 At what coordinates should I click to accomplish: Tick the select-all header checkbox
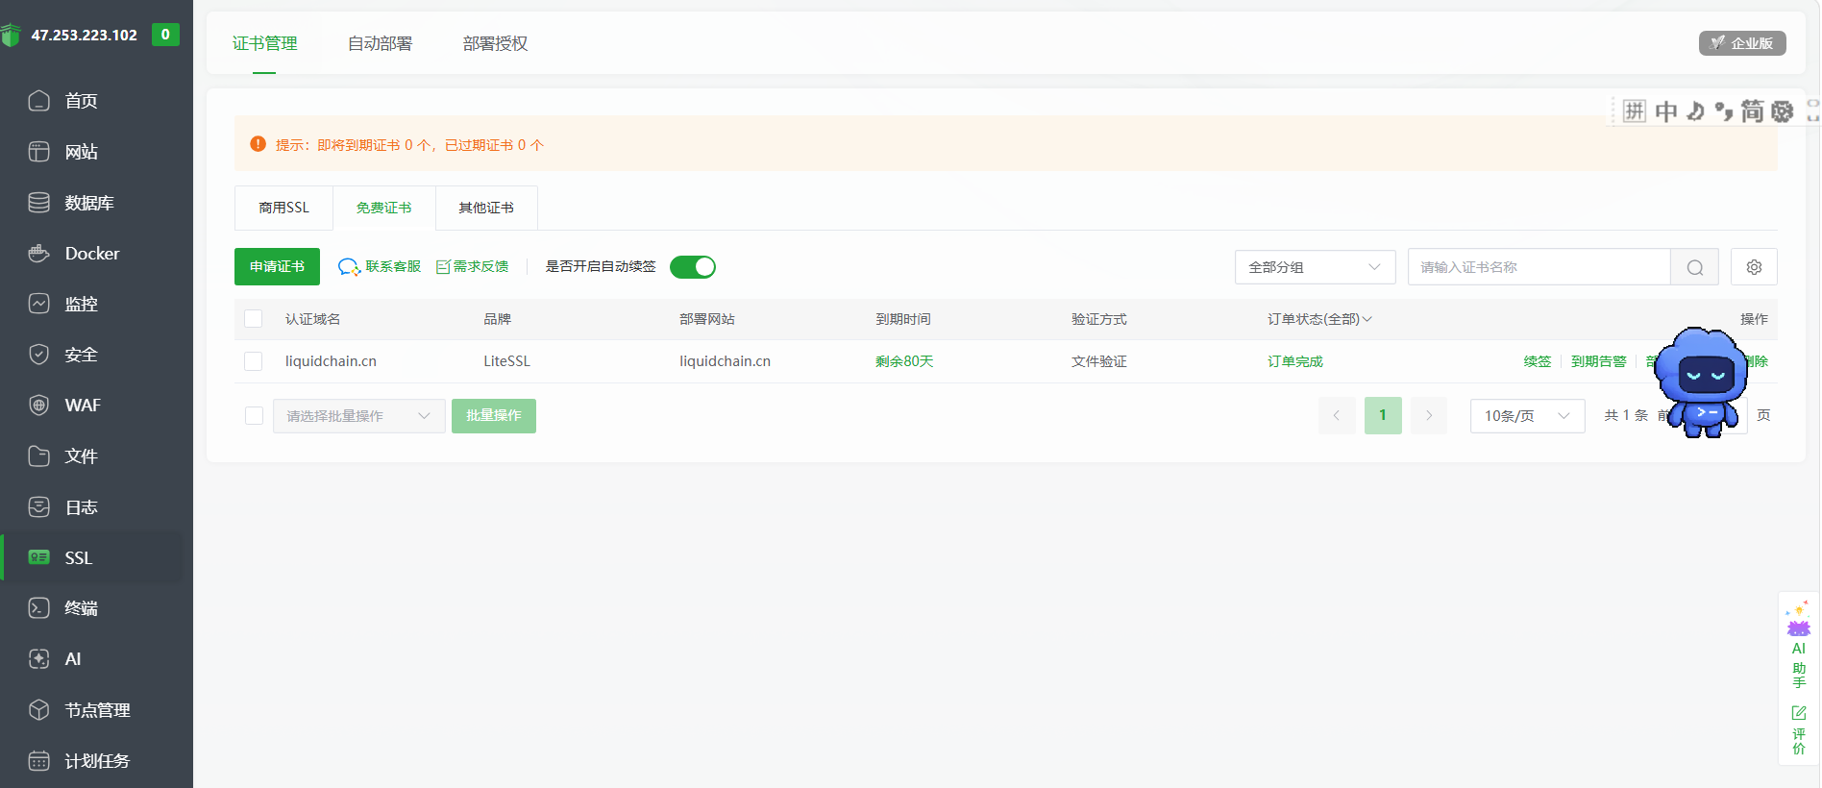(254, 319)
